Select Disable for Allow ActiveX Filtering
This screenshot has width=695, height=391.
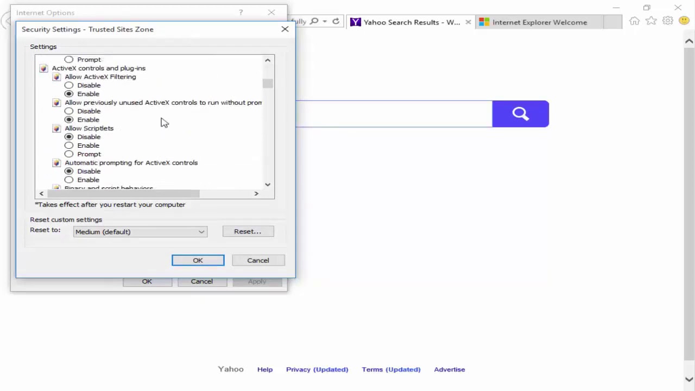click(x=69, y=85)
